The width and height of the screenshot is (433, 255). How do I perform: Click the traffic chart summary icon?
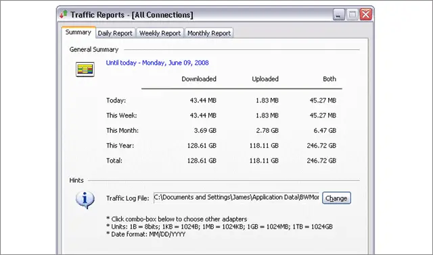pyautogui.click(x=85, y=69)
